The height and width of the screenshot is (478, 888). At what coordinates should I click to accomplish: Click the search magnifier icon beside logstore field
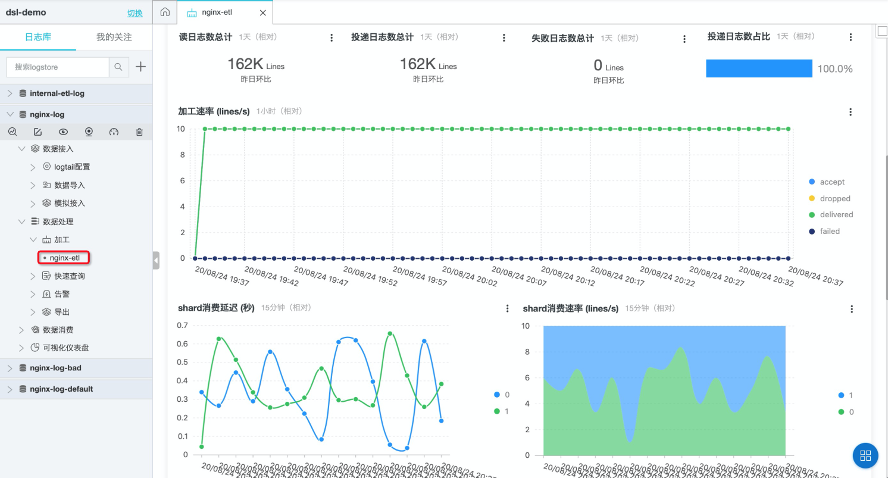click(119, 67)
